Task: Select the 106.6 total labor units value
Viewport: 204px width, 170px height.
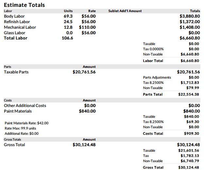Action: [x=67, y=38]
